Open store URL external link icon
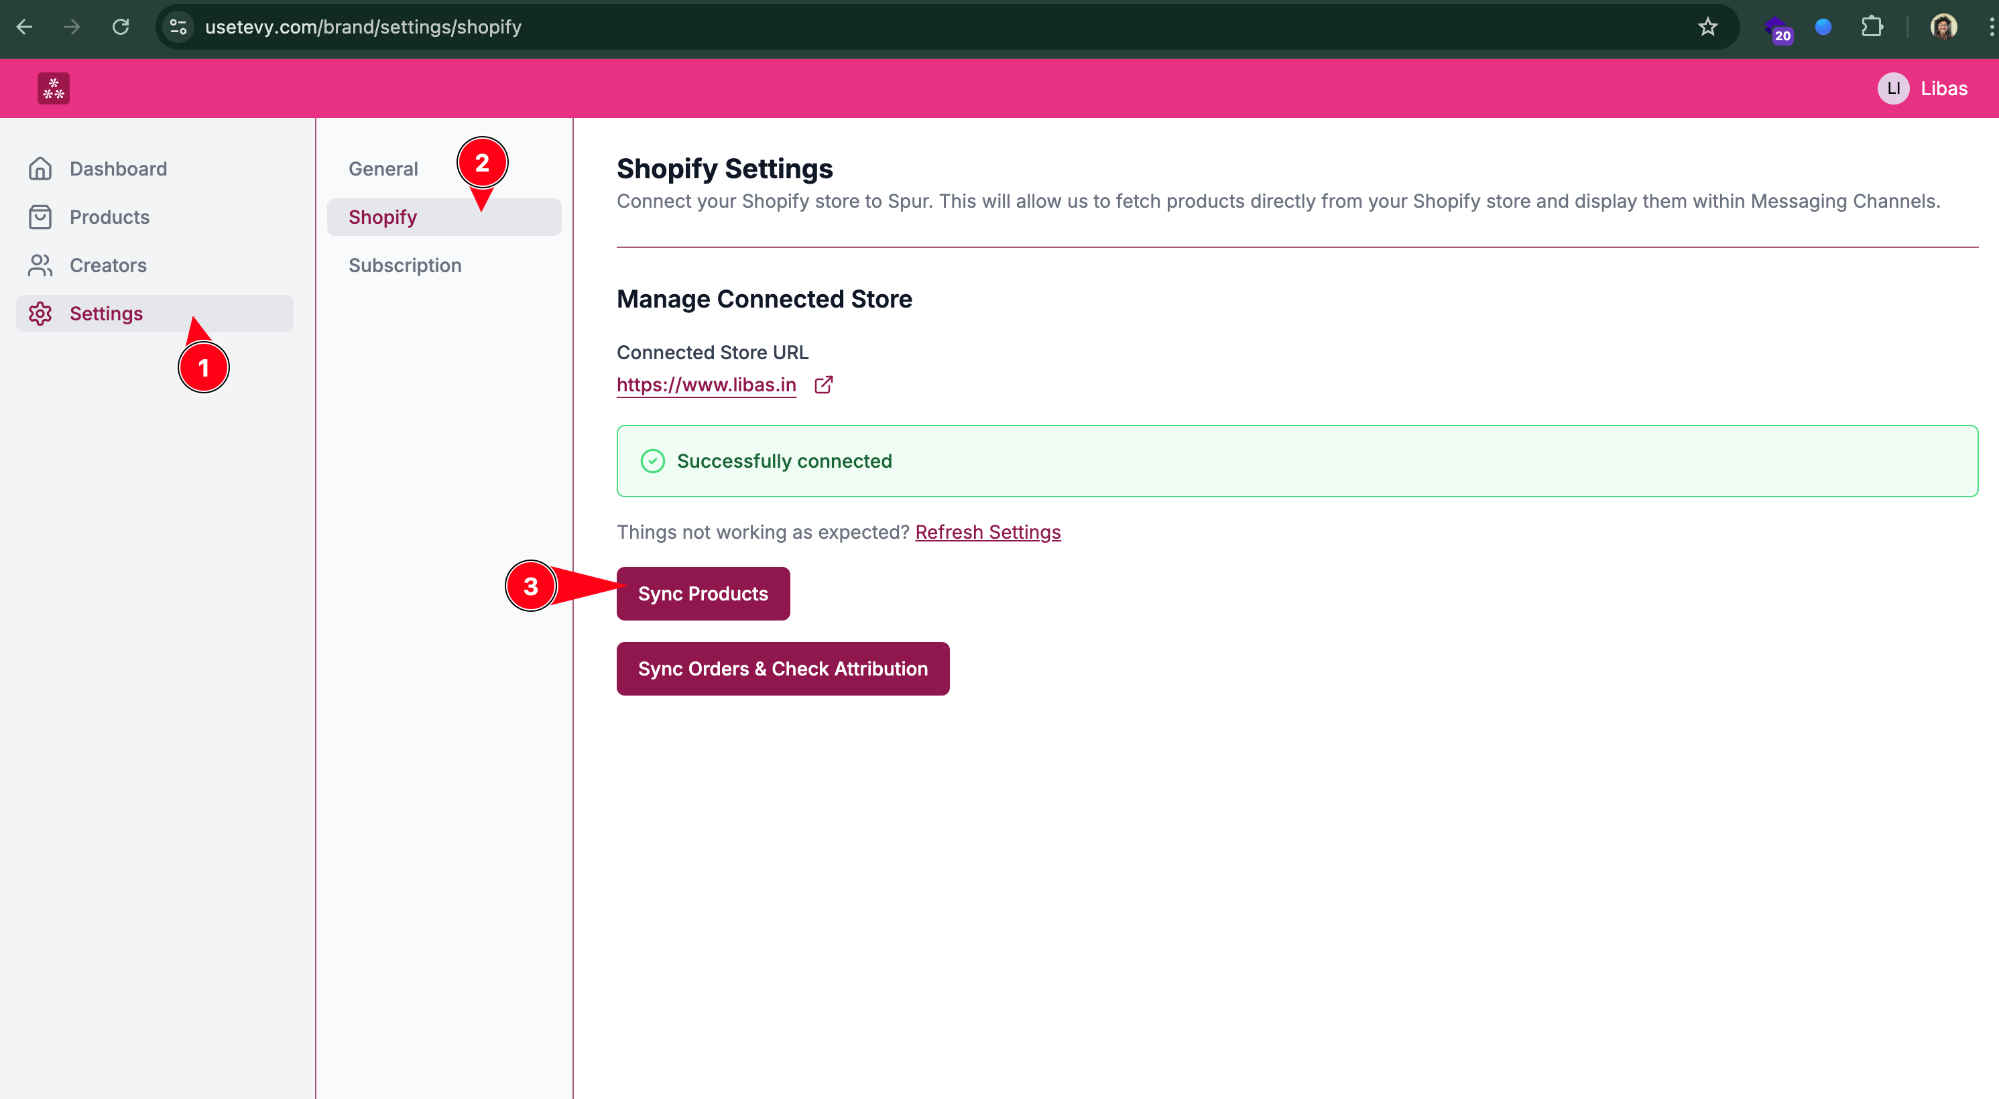Viewport: 1999px width, 1099px height. click(x=824, y=385)
